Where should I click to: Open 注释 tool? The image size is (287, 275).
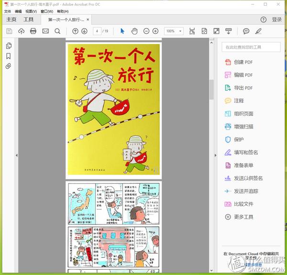pos(234,101)
